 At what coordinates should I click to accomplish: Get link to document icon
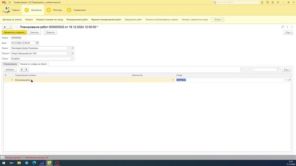tap(283, 27)
